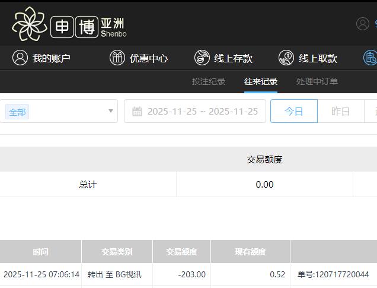This screenshot has height=288, width=377.
Task: Click the 交易额度 table column header
Action: point(182,252)
